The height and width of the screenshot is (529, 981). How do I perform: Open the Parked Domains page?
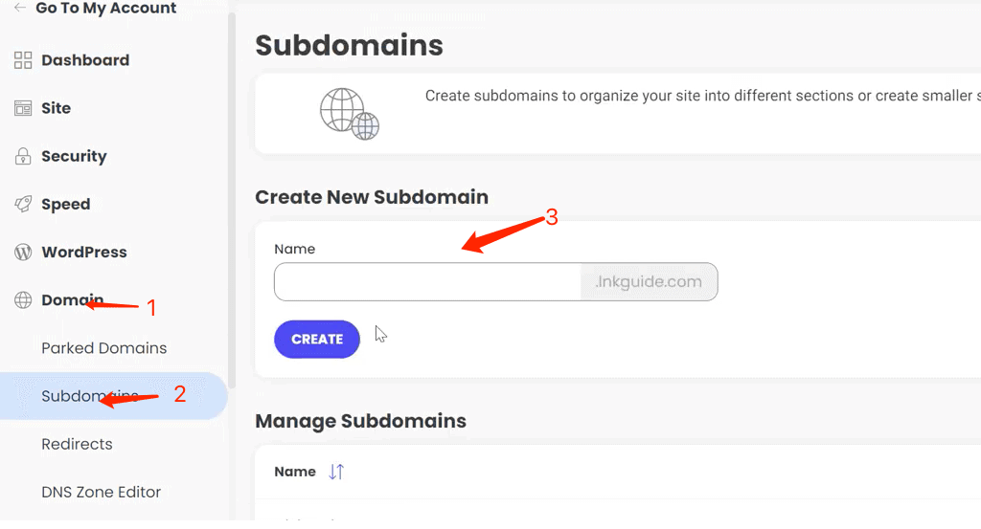[x=103, y=348]
